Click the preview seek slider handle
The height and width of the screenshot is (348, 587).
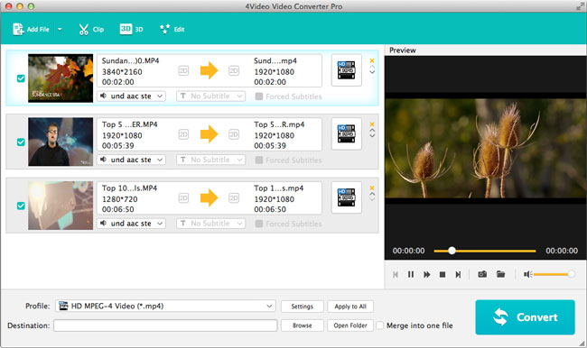point(452,251)
